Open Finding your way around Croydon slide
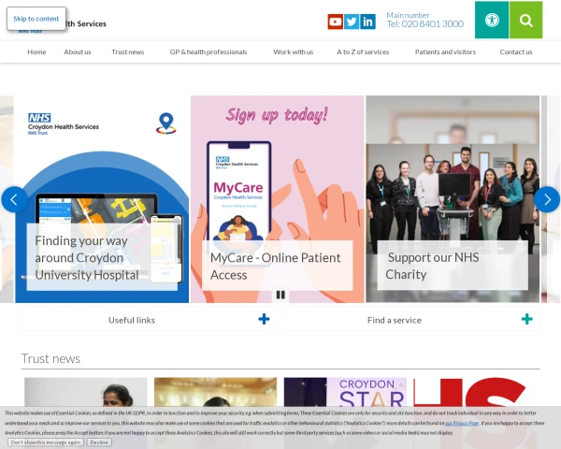 coord(102,199)
